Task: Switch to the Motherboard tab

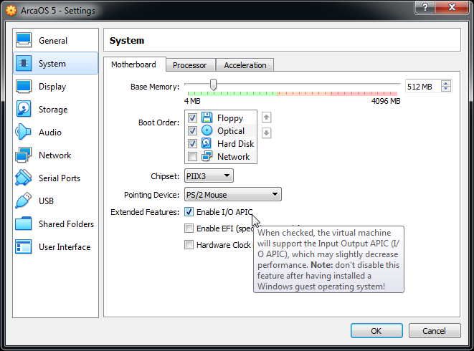Action: click(x=133, y=64)
